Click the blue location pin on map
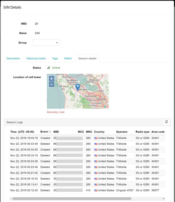 pos(78,87)
